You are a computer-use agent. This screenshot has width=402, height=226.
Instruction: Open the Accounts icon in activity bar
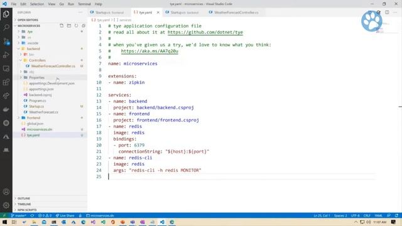tap(6, 191)
